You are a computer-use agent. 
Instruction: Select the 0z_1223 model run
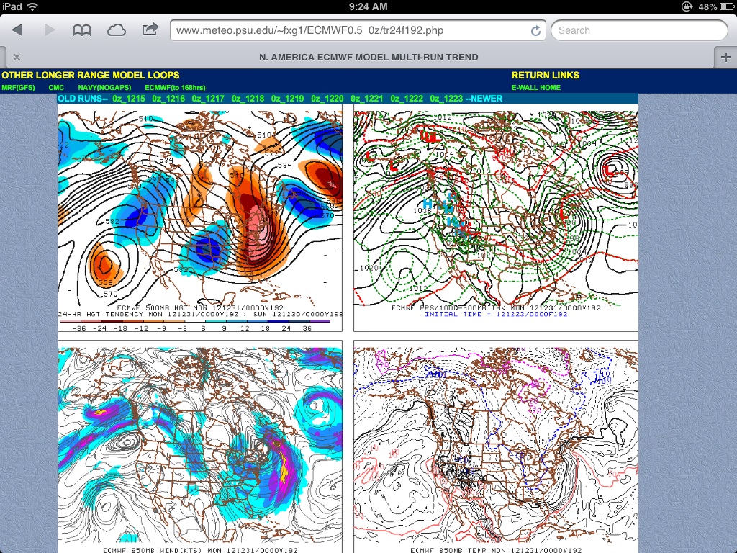(446, 99)
